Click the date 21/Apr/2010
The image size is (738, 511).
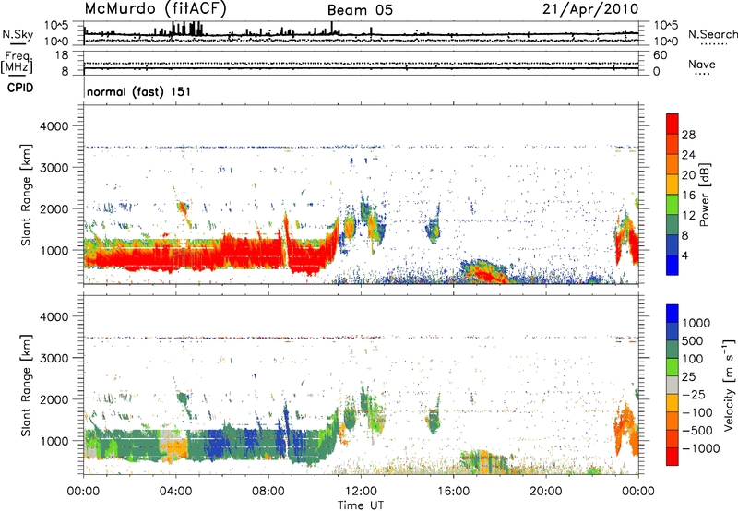tap(590, 9)
